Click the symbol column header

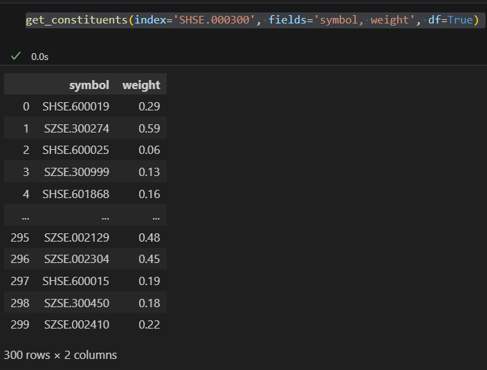89,85
